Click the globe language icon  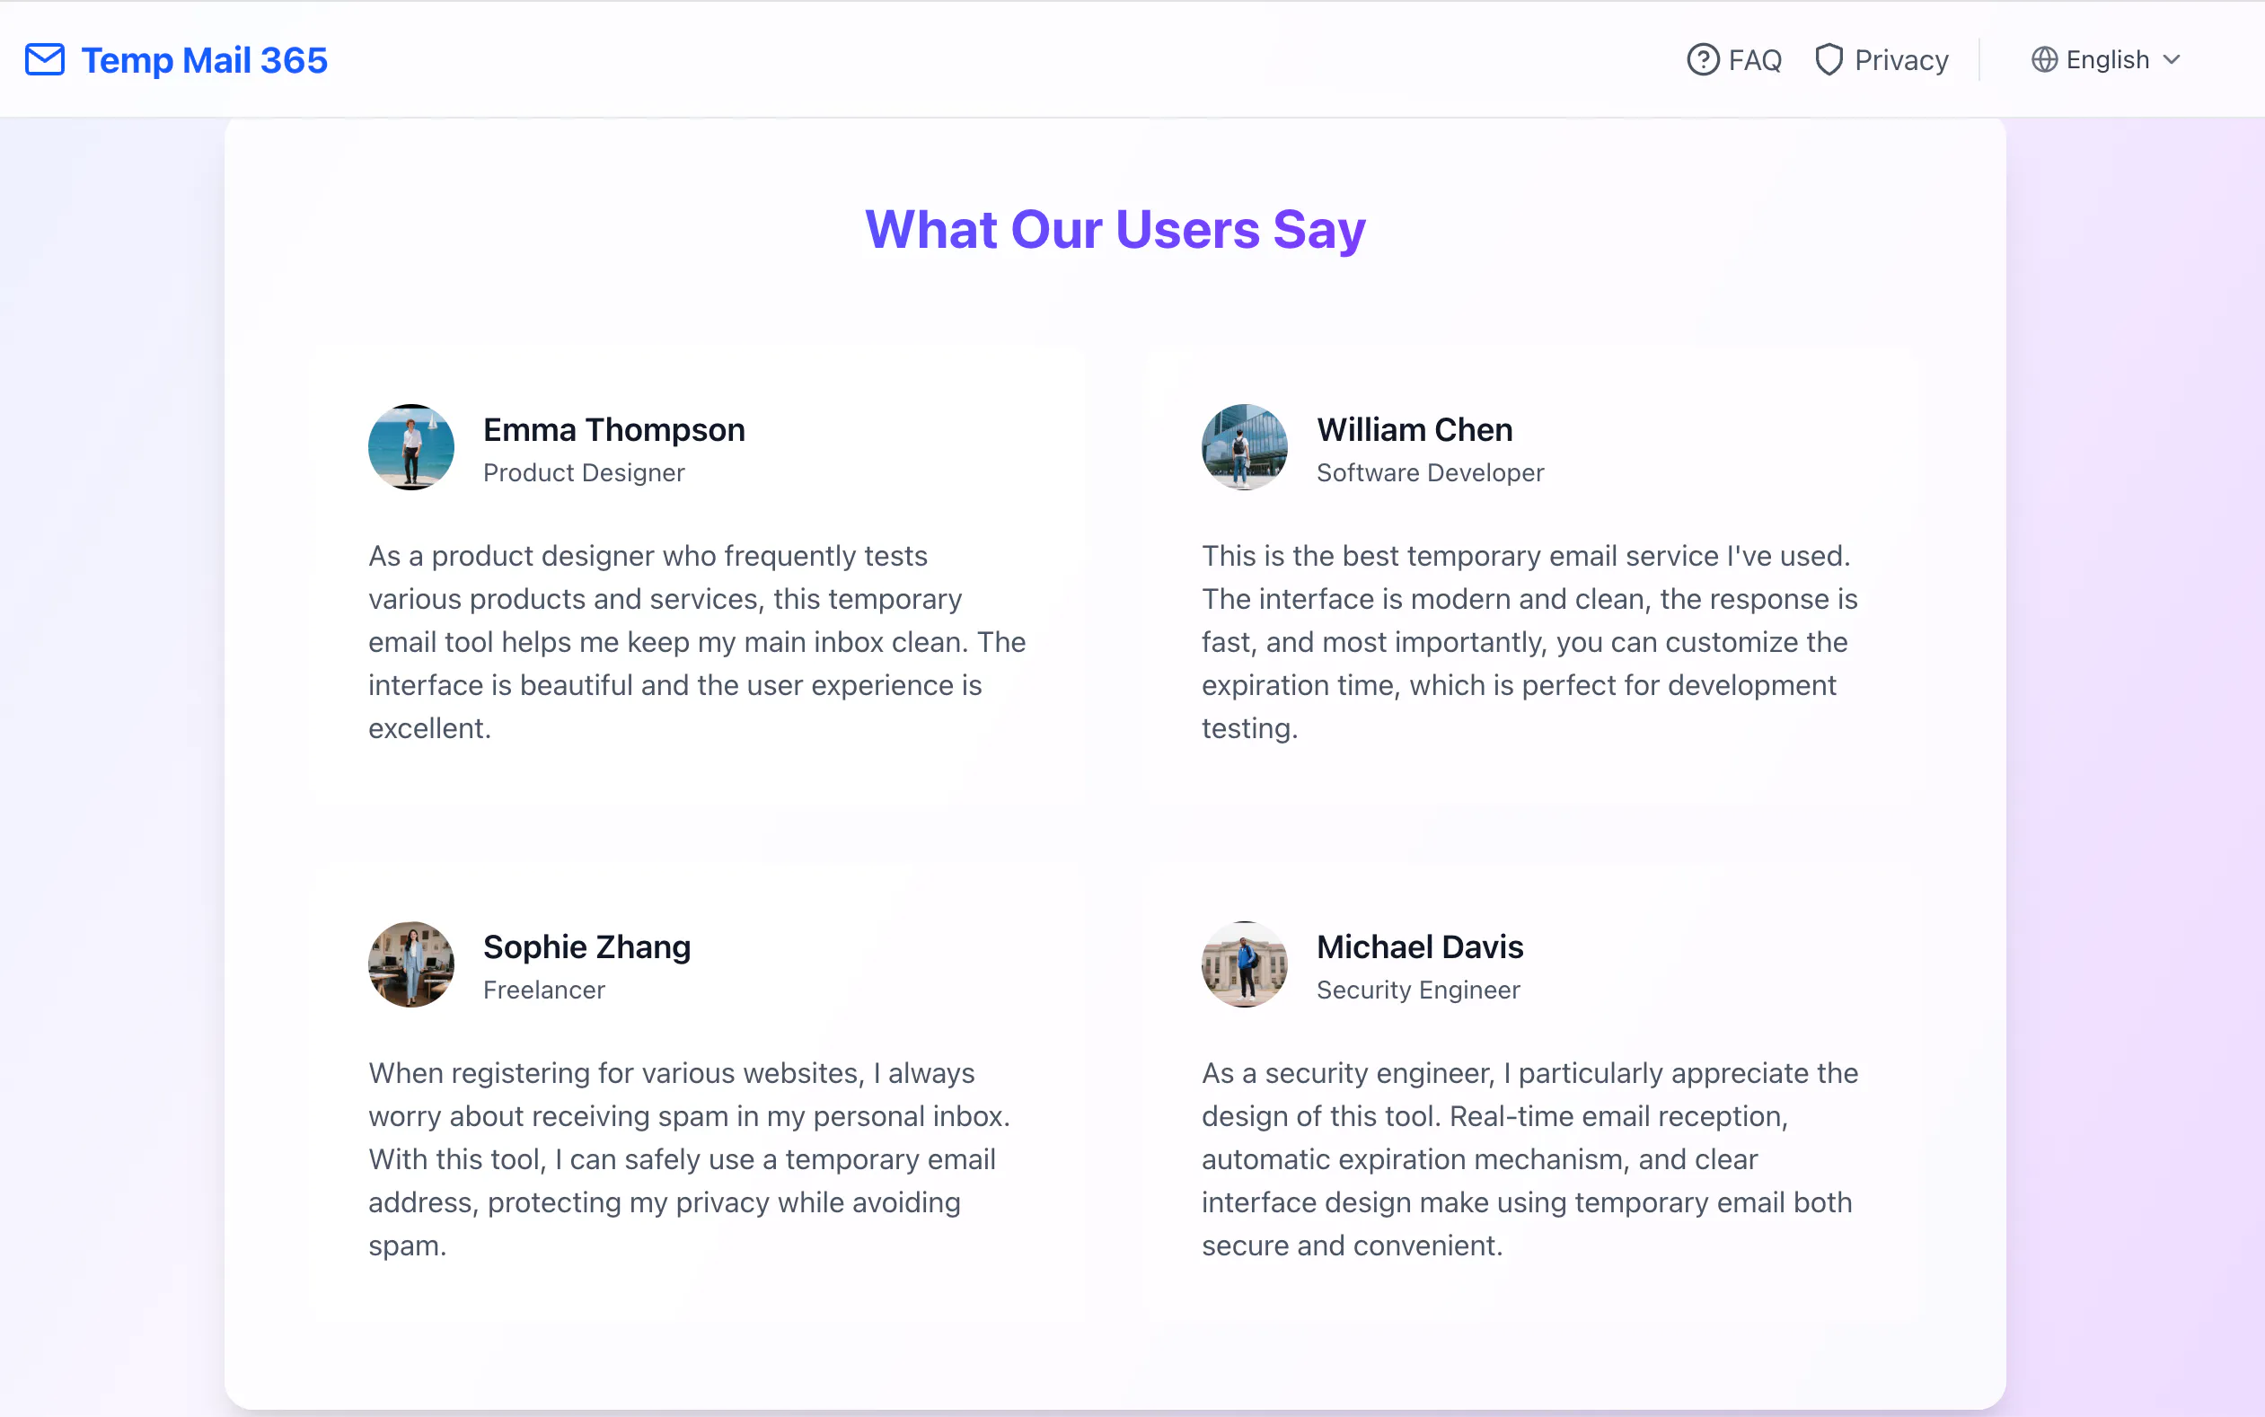(x=2044, y=60)
